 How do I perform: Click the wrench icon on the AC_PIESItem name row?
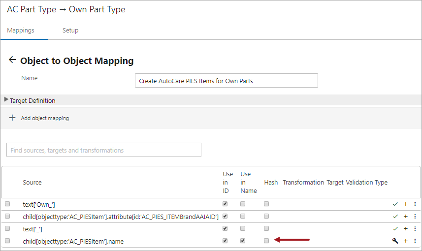[x=395, y=241]
